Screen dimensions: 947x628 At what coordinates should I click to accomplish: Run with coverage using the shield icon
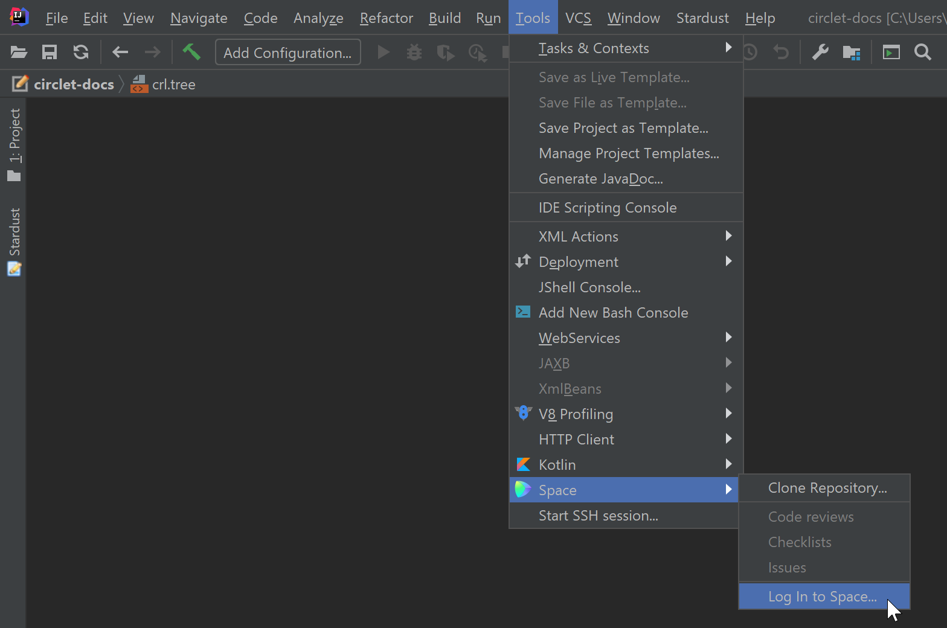[x=446, y=53]
